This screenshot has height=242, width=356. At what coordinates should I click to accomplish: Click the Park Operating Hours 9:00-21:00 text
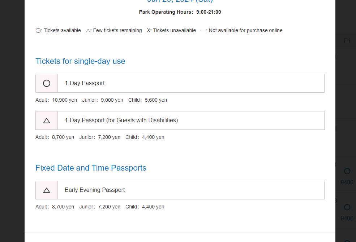(180, 12)
